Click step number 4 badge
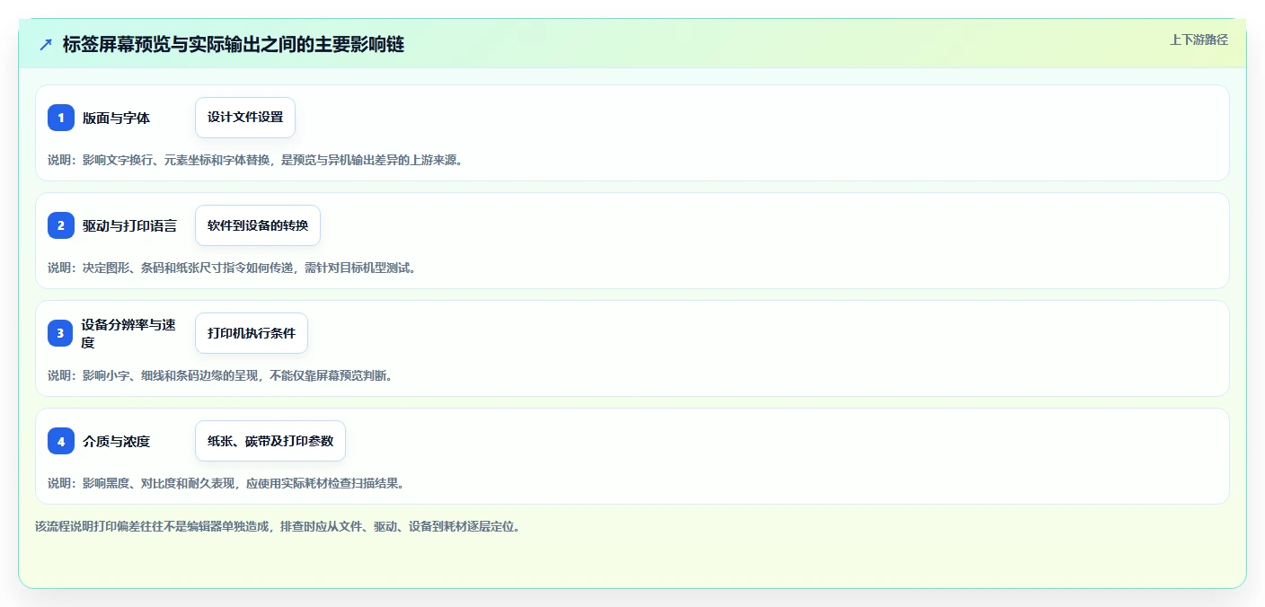 pos(61,441)
